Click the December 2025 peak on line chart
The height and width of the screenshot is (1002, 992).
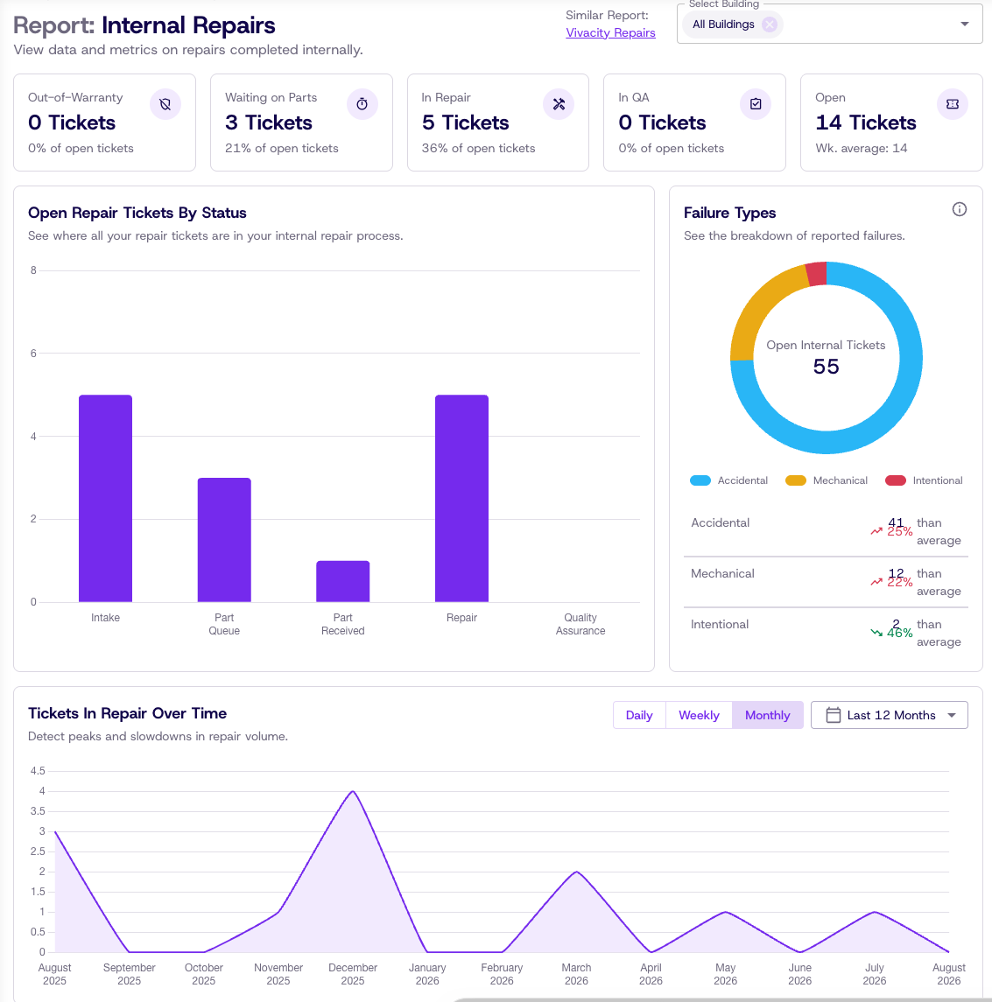353,791
